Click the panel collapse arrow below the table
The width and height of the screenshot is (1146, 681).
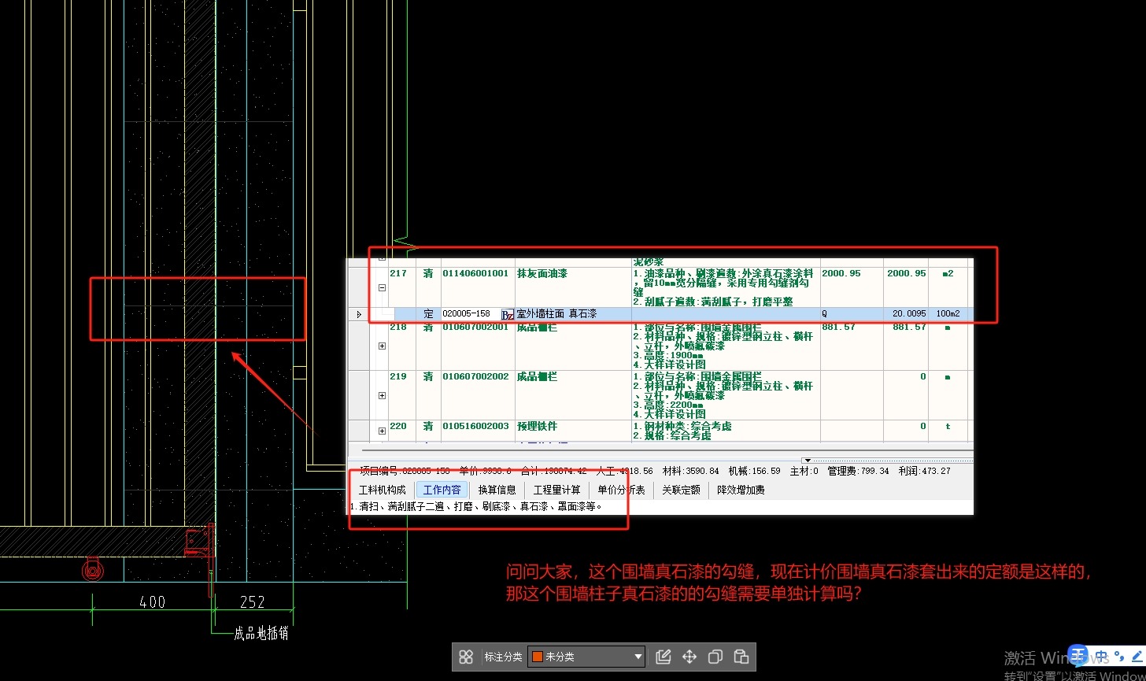point(806,460)
